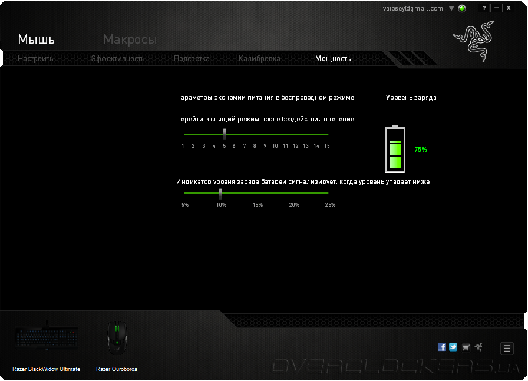Select the Razer BlackWidow Ultimate keyboard

coord(47,337)
